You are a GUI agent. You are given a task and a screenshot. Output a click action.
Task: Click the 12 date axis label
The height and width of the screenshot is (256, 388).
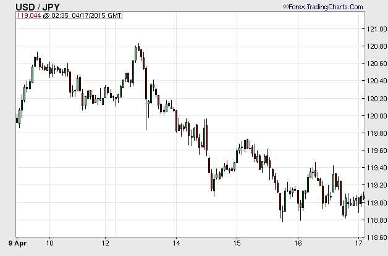(x=106, y=243)
